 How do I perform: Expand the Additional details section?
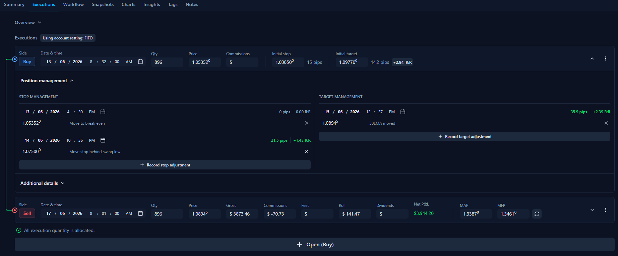click(43, 183)
